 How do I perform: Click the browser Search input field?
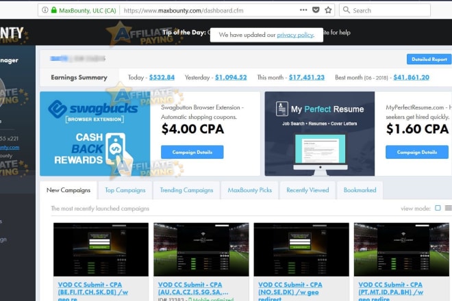(x=385, y=10)
